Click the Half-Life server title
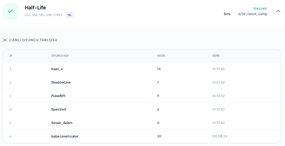Viewport: 285px width, 146px height. (35, 8)
